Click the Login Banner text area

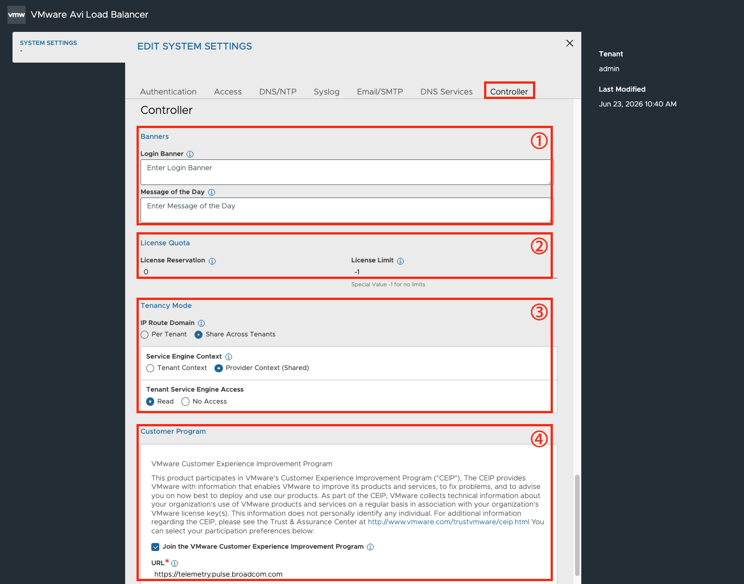coord(347,172)
